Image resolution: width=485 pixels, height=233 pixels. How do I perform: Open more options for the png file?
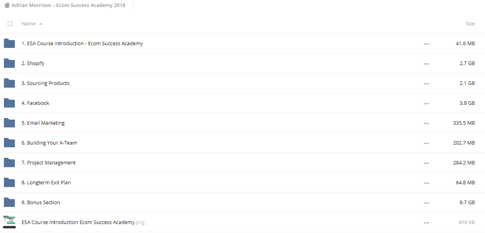pos(426,222)
